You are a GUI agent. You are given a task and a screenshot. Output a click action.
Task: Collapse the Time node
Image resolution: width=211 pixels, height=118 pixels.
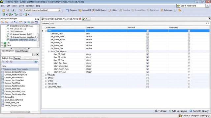[46, 31]
